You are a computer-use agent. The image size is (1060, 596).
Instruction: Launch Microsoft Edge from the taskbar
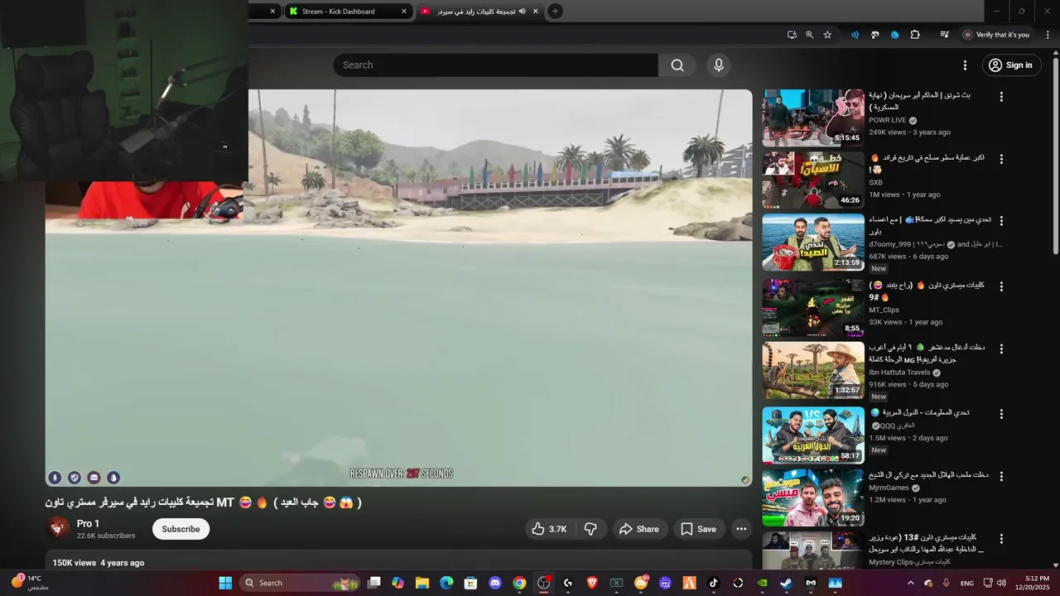[446, 583]
